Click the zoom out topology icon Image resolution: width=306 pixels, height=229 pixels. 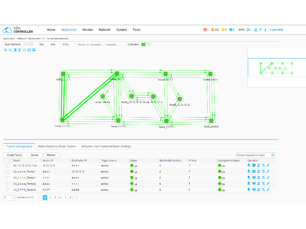pyautogui.click(x=10, y=50)
